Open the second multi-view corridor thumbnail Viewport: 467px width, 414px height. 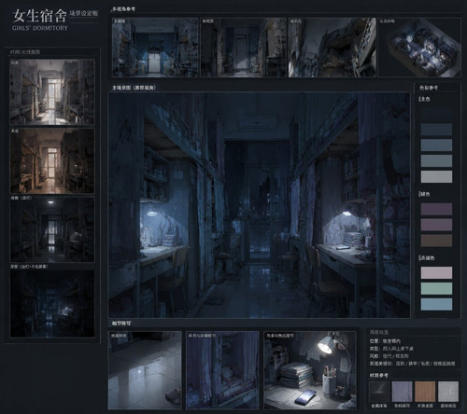pos(244,48)
